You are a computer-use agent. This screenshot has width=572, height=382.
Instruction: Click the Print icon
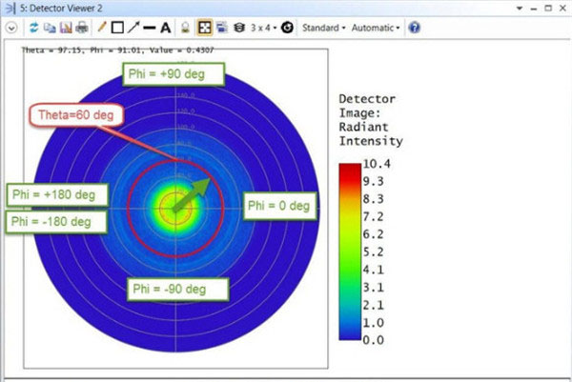pyautogui.click(x=81, y=28)
